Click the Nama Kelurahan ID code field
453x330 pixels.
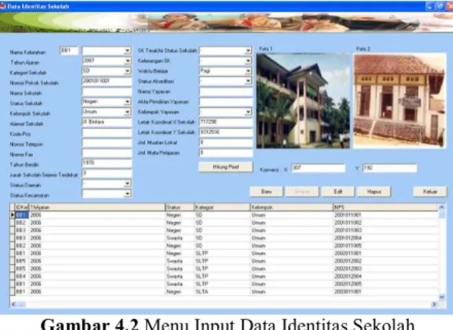tap(69, 51)
